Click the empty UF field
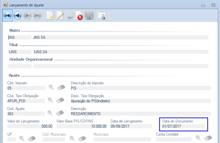Viewport: 220px width, 143px height. (12, 139)
